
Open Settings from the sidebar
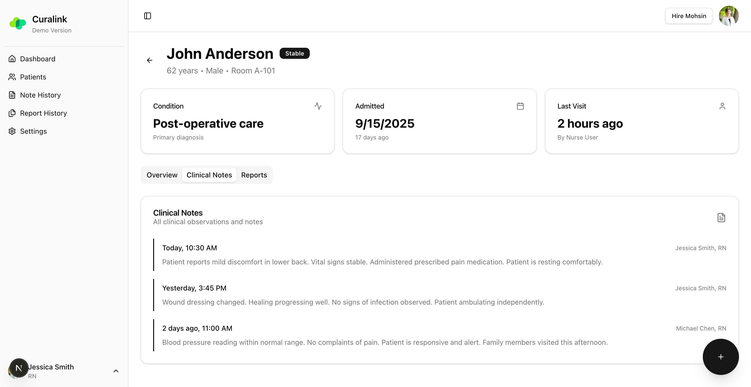tap(33, 131)
